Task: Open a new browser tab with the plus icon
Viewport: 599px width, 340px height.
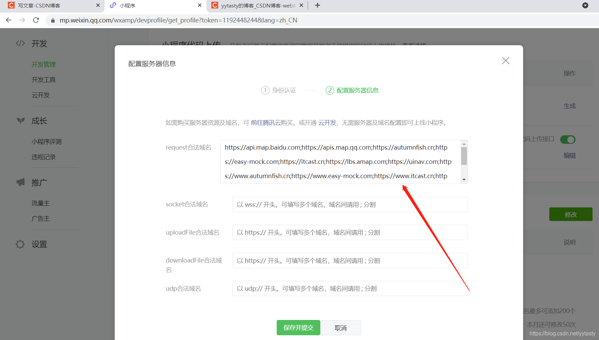Action: 318,5
